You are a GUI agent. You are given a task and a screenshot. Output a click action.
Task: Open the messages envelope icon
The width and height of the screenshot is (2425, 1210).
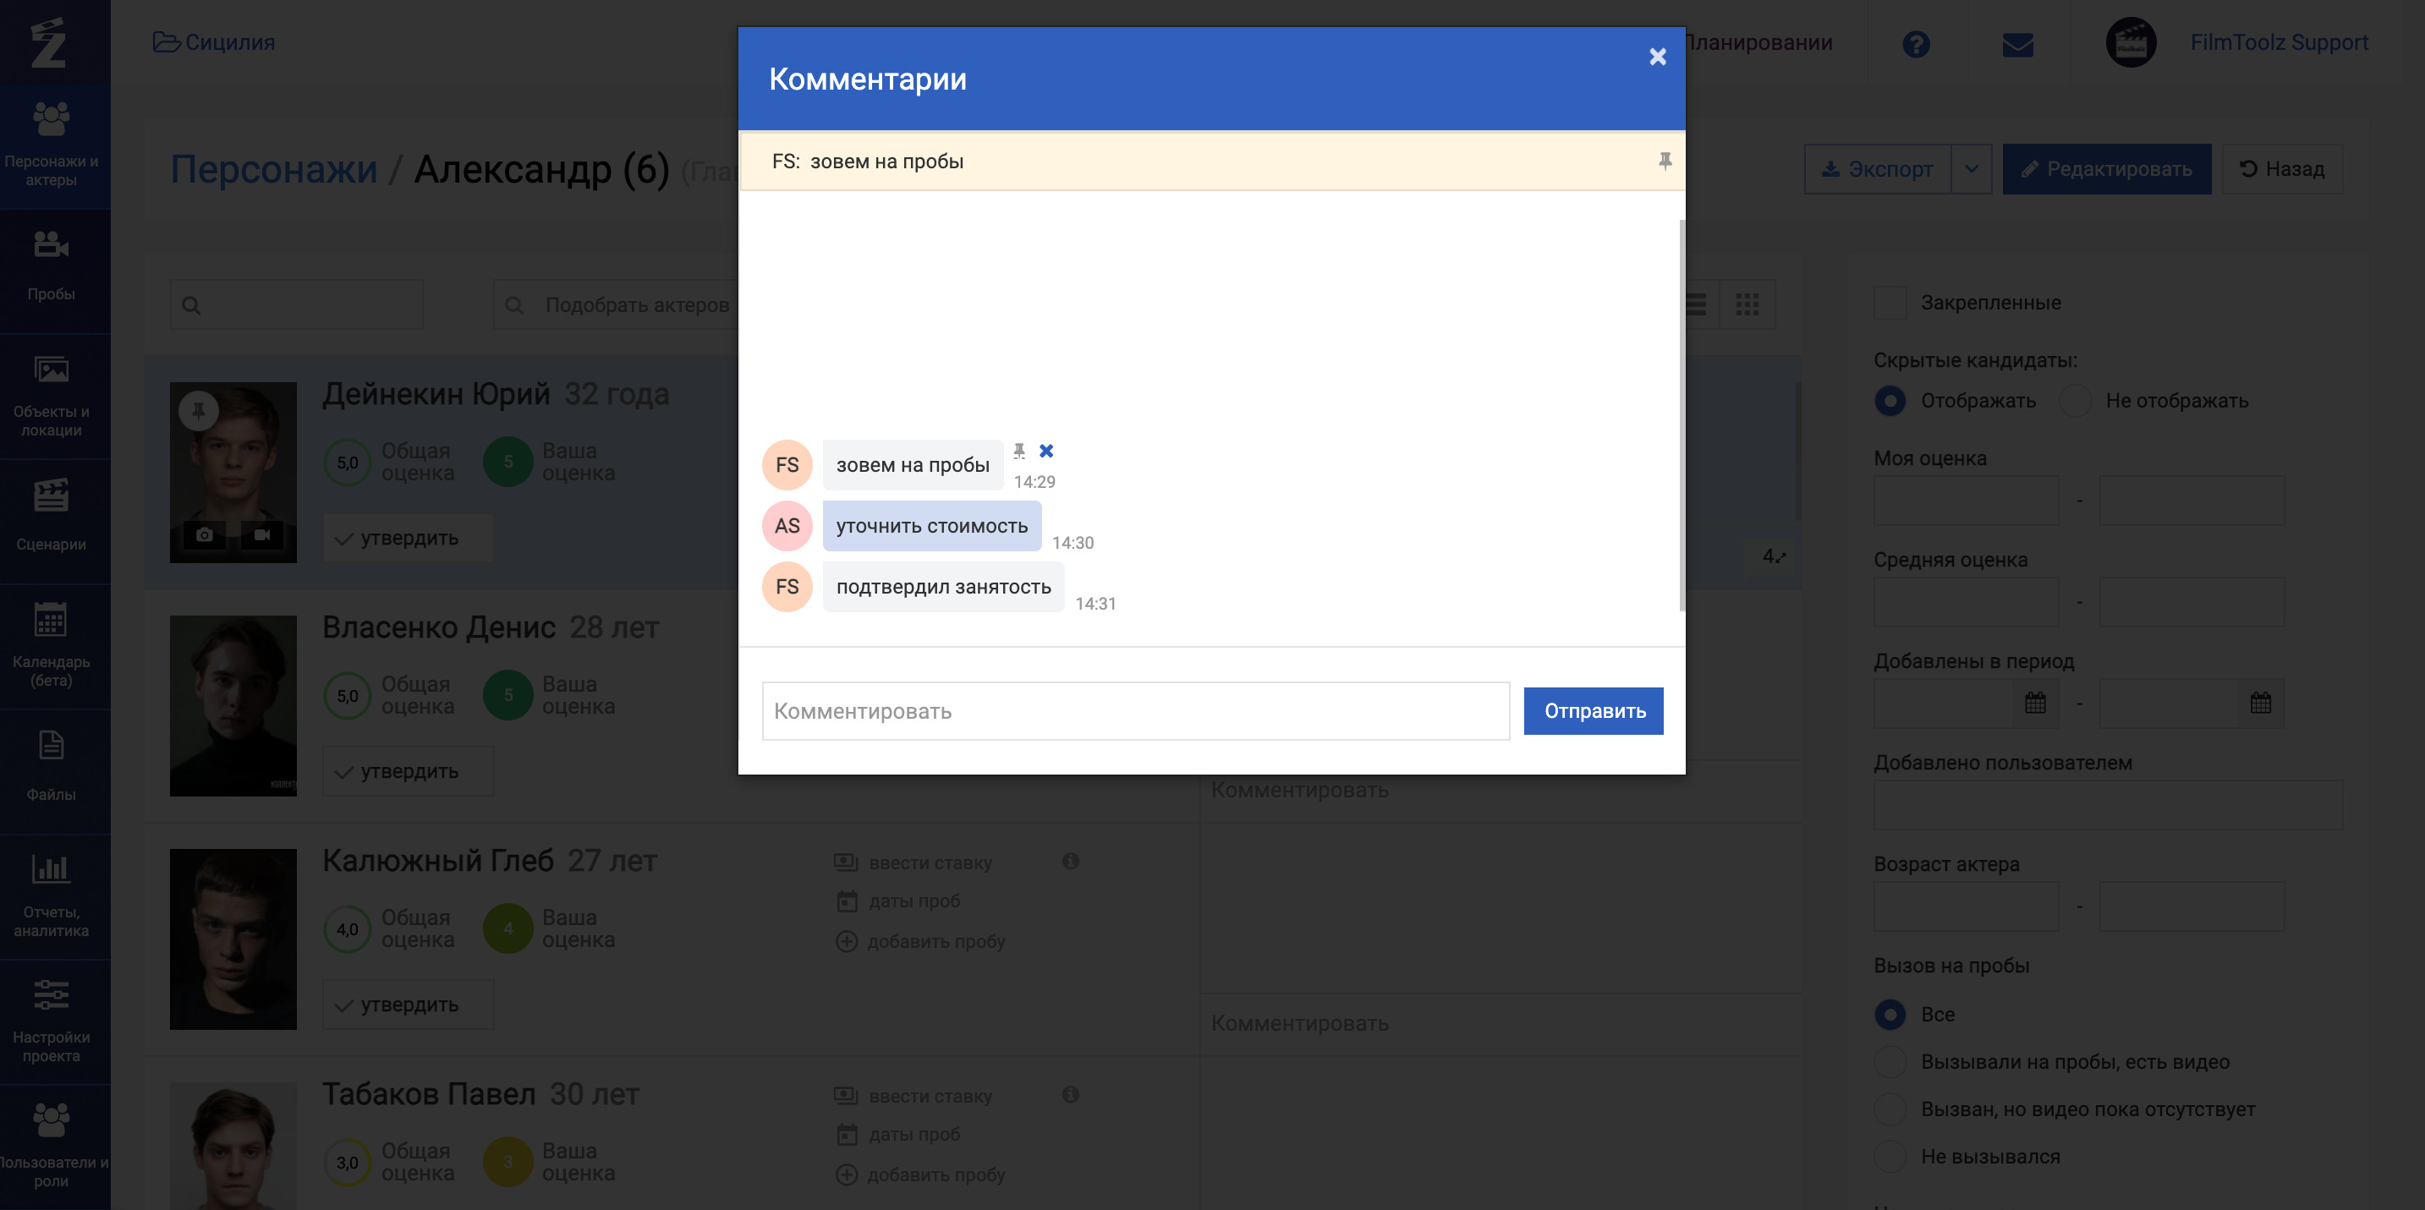point(2016,43)
